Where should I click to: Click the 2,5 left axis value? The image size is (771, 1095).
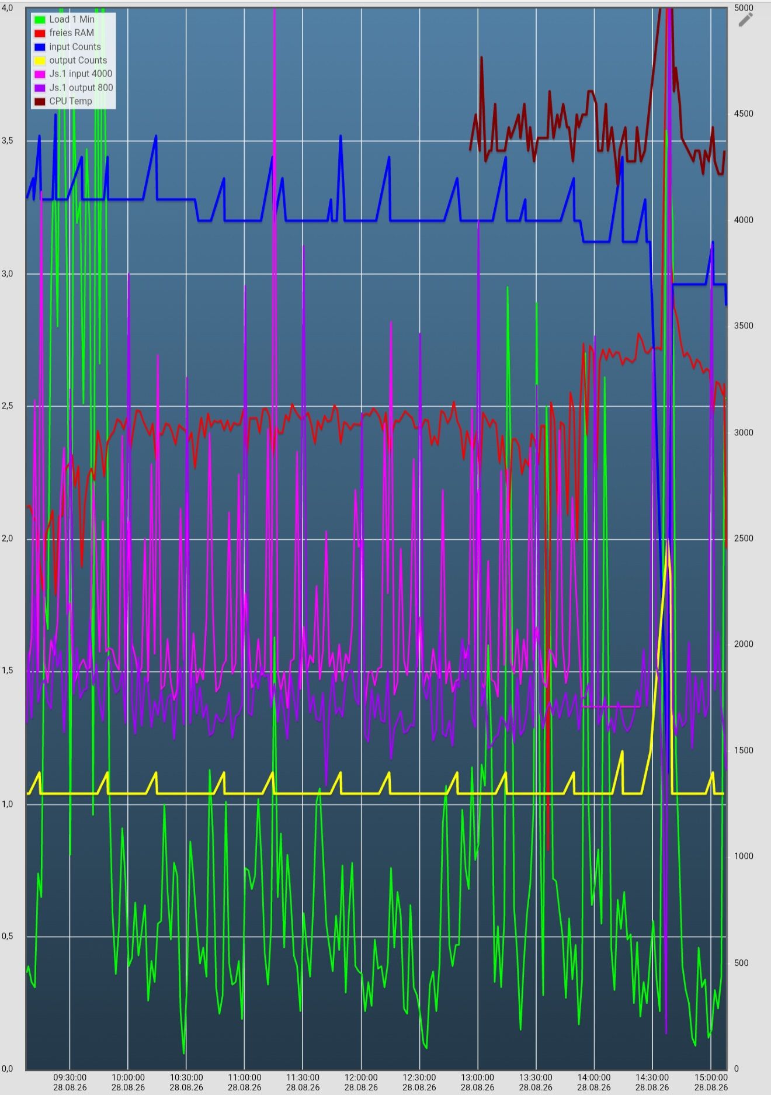tap(7, 406)
